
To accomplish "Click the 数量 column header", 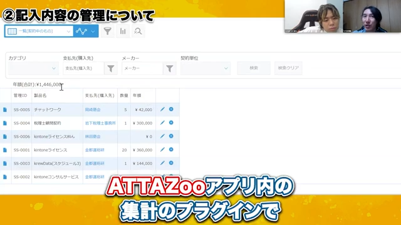I will (x=124, y=96).
